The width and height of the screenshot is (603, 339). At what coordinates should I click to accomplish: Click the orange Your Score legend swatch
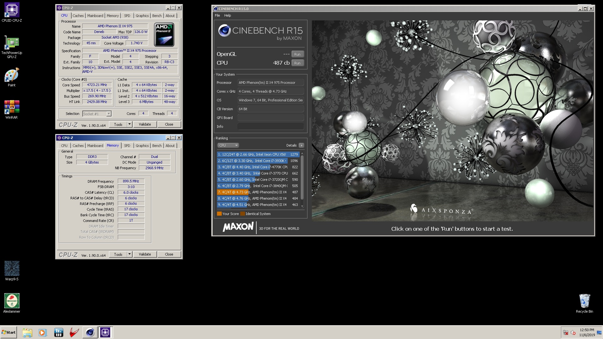tap(219, 214)
